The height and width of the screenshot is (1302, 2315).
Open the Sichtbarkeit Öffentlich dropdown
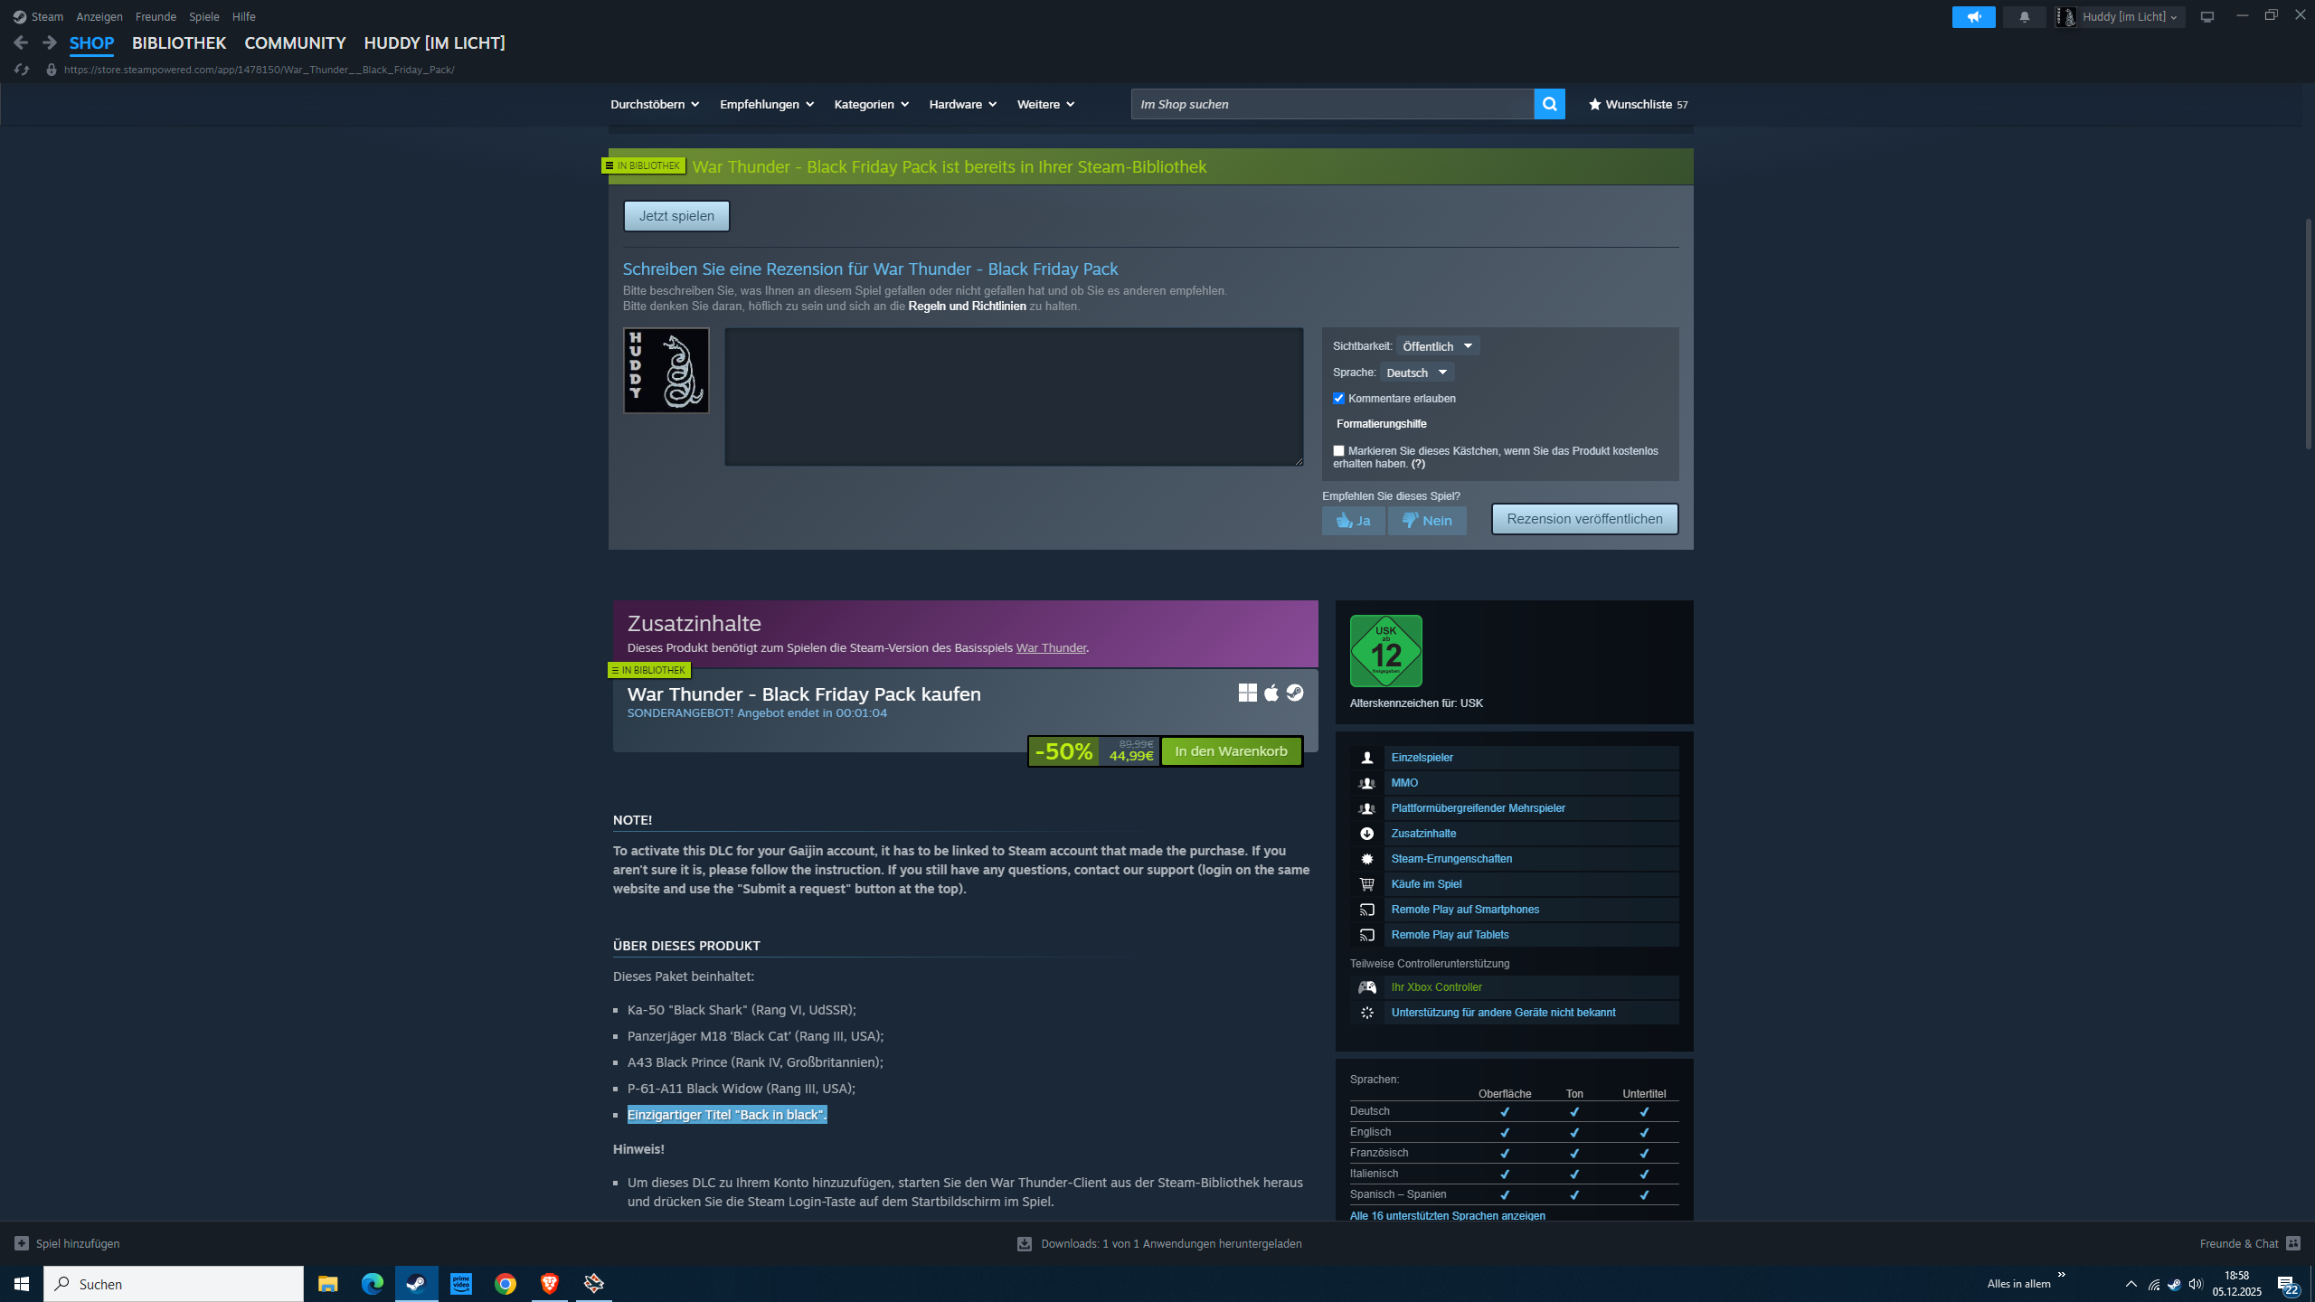1437,346
